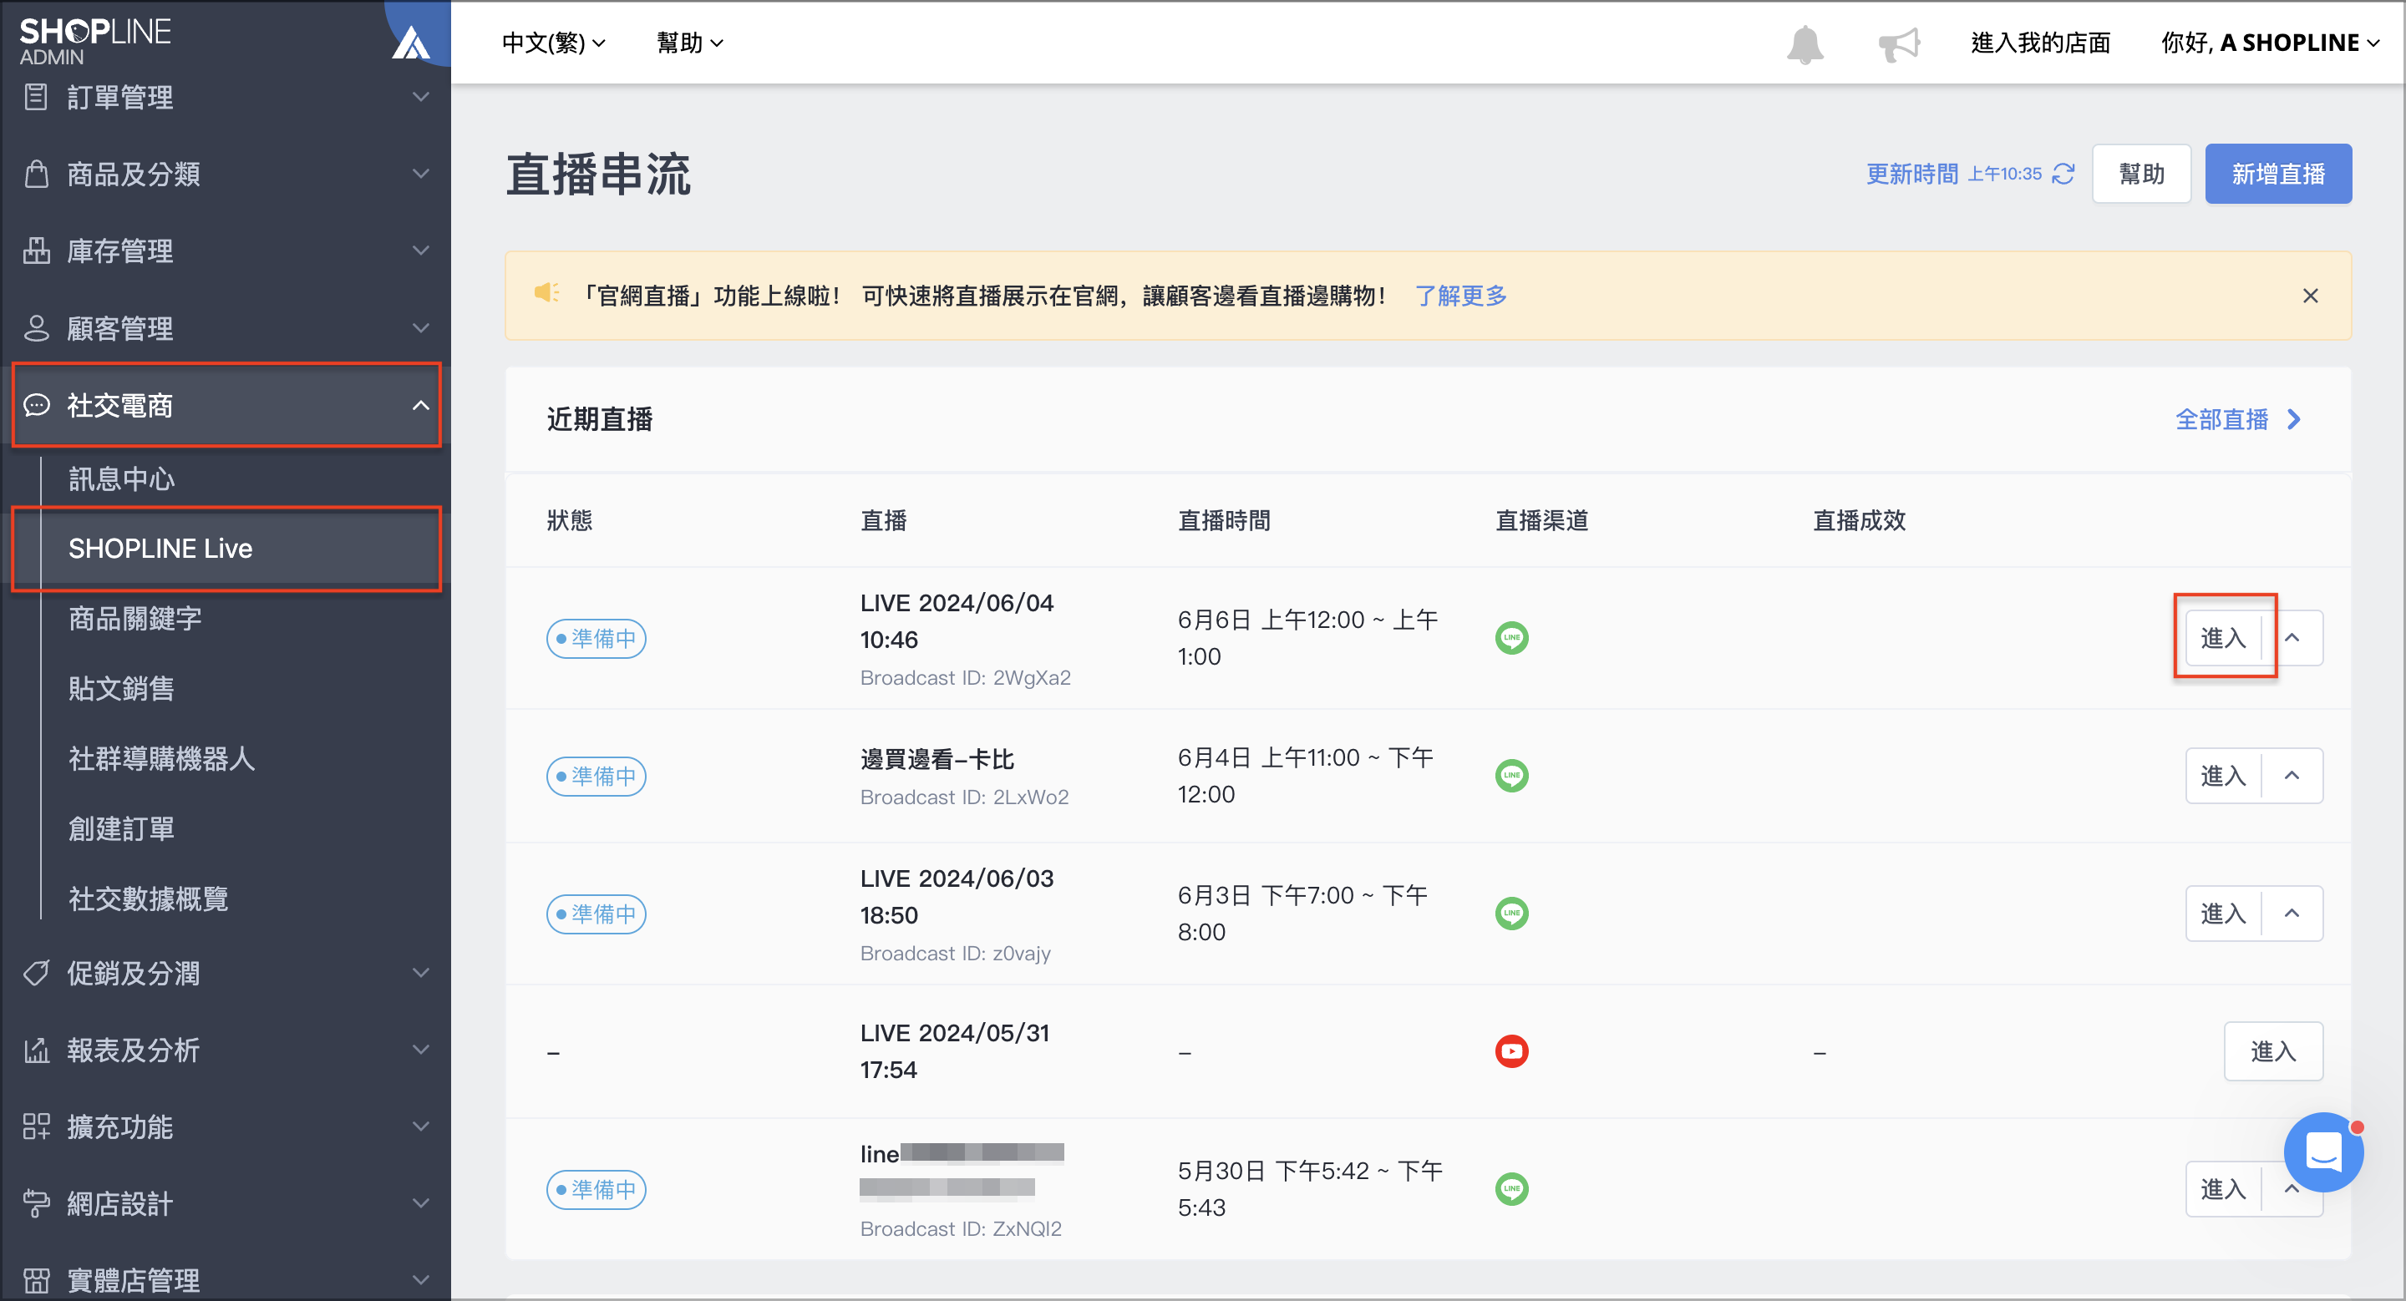
Task: Open the 幫助 dropdown in top bar
Action: (x=689, y=43)
